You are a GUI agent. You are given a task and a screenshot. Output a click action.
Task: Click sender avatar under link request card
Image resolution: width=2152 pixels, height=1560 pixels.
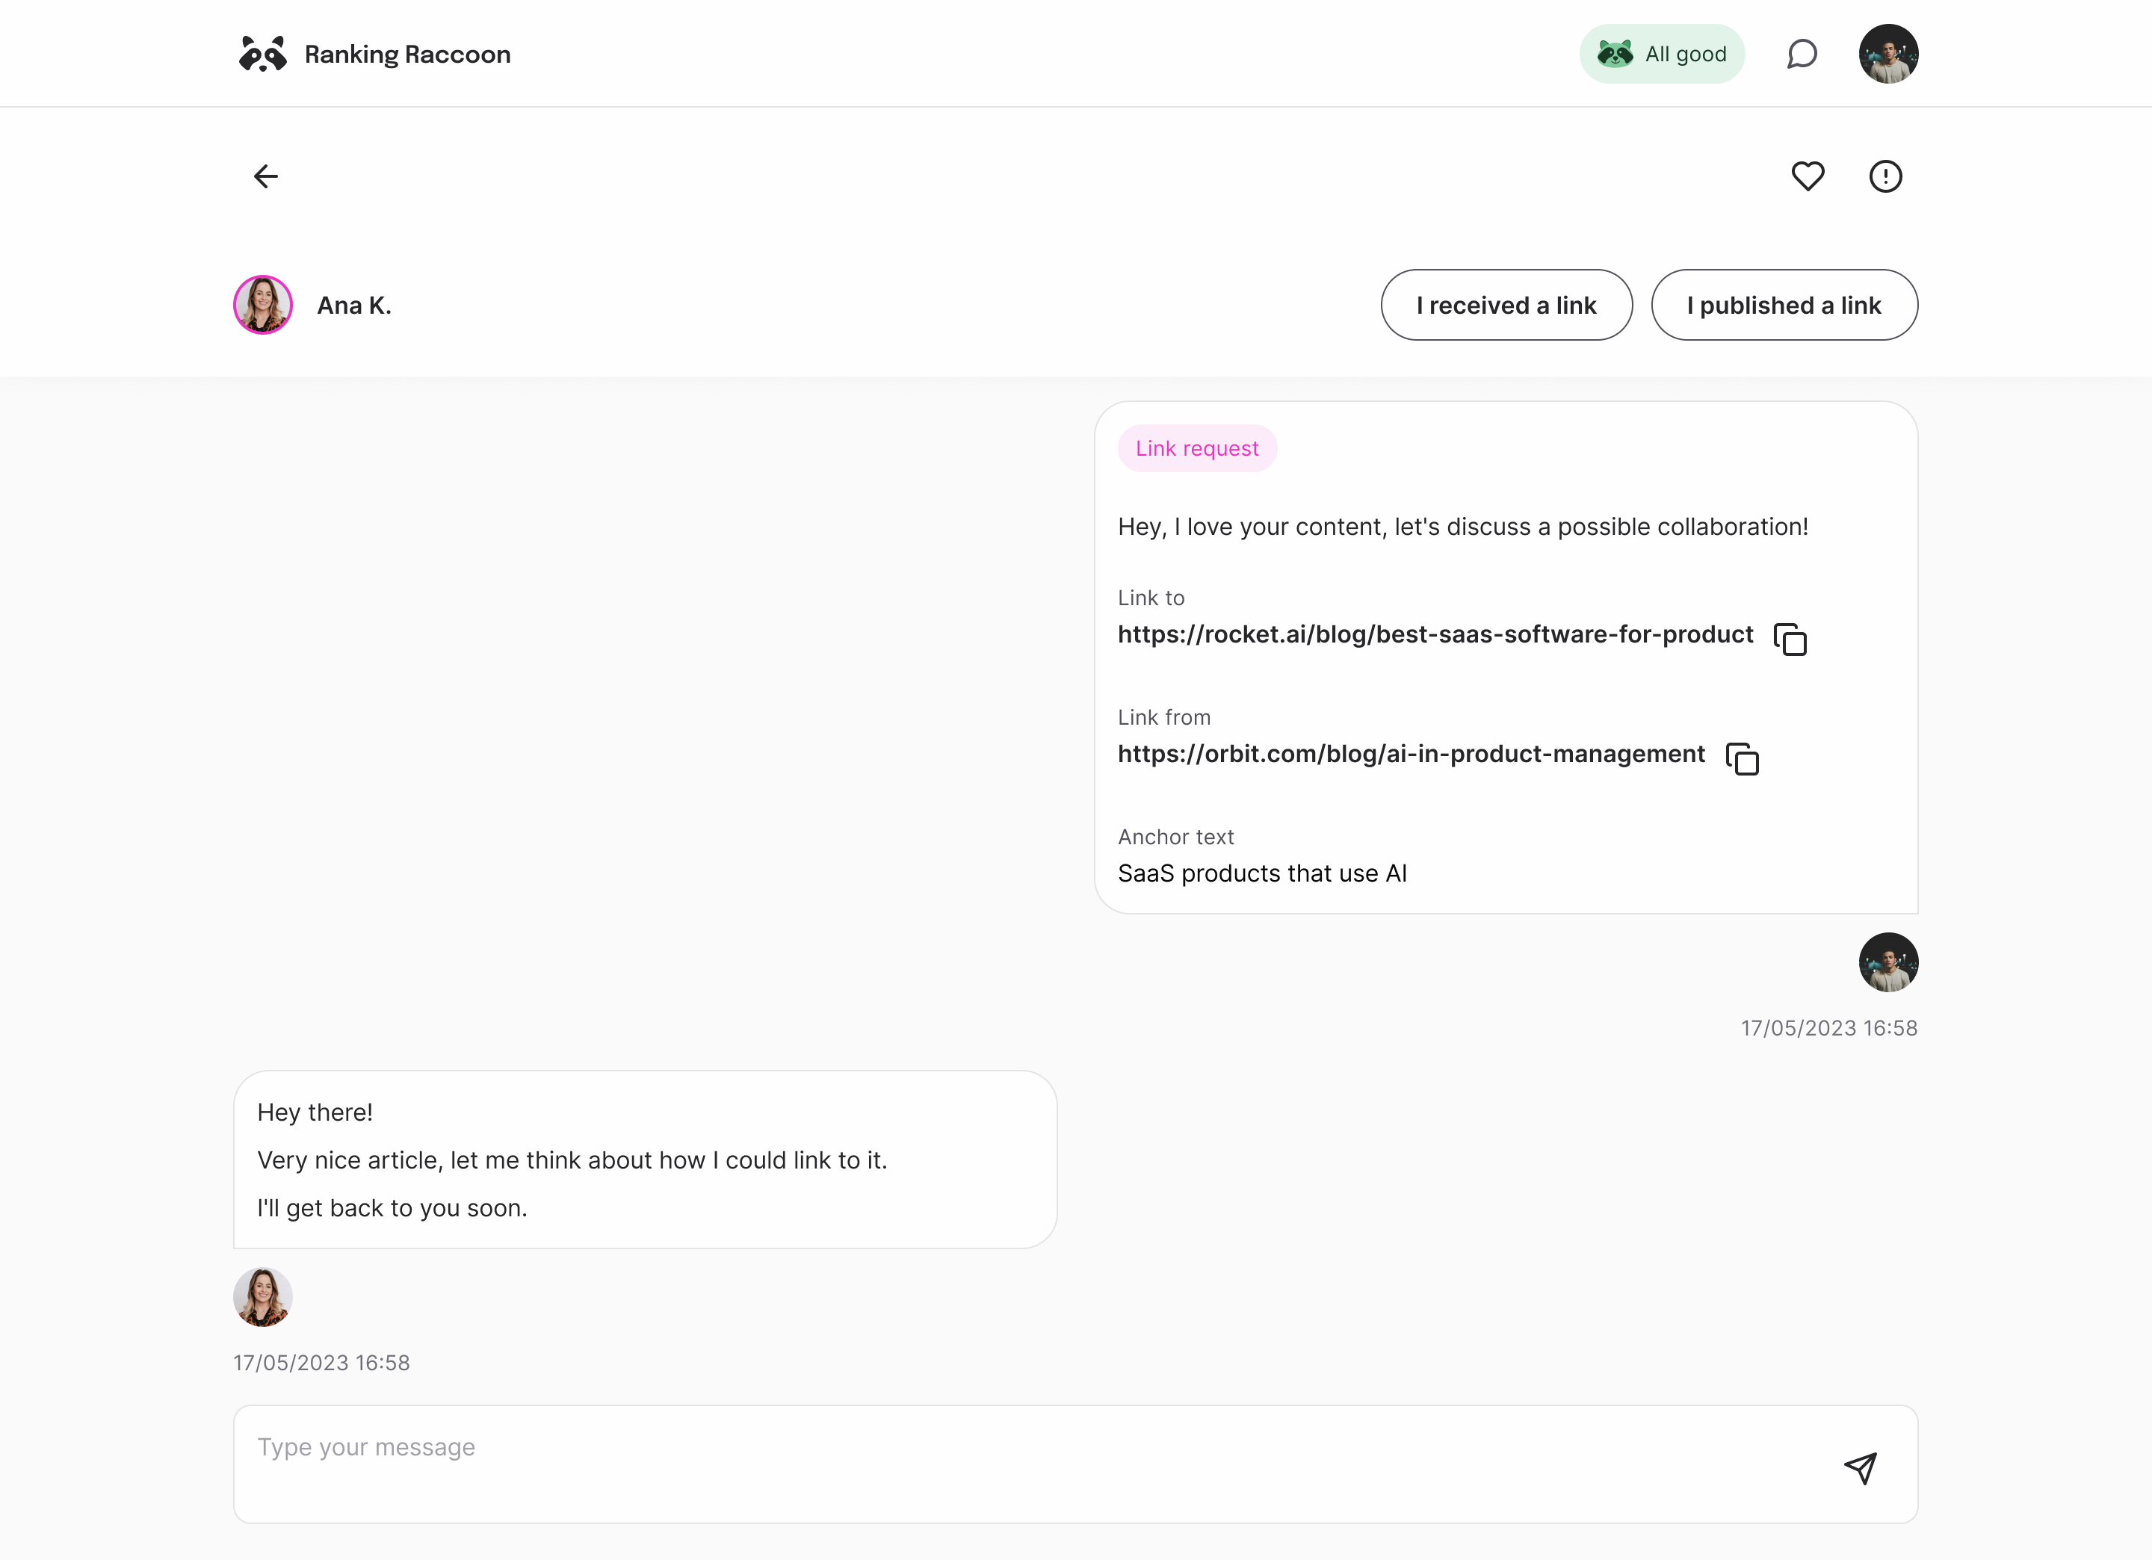(1887, 962)
